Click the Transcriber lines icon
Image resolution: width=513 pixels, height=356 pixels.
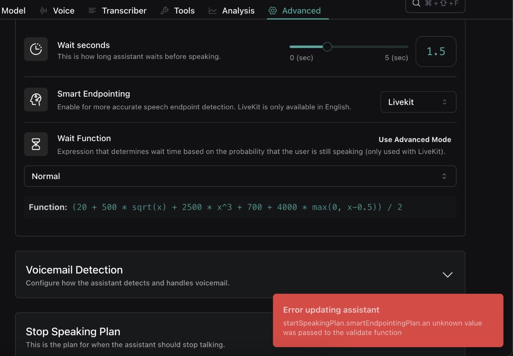click(92, 11)
